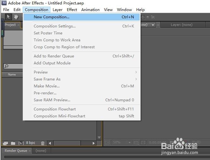This screenshot has height=160, width=210.
Task: Click the Composition menu header
Action: tap(37, 10)
